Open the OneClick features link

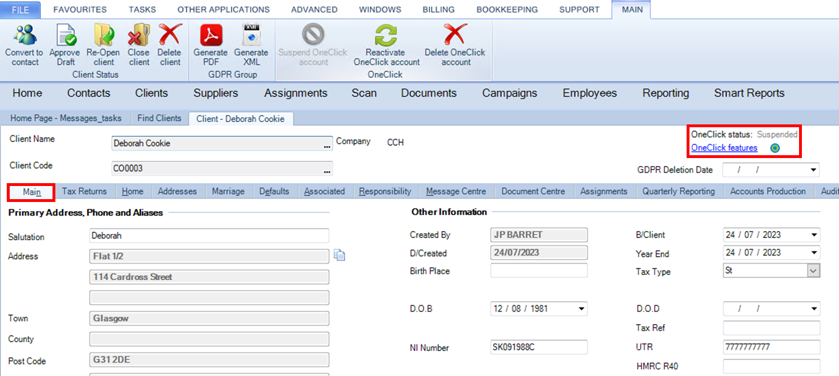click(724, 148)
